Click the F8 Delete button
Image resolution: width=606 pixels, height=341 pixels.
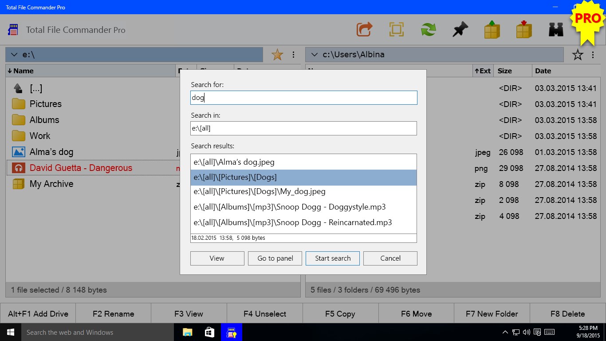pos(568,313)
